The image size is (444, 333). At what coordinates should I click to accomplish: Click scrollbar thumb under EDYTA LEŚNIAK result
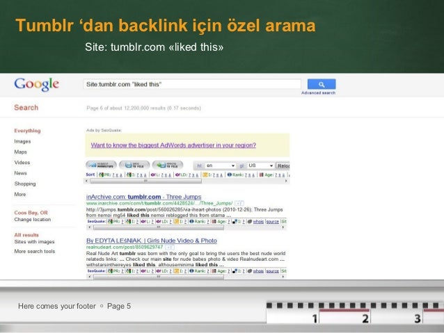(159, 277)
